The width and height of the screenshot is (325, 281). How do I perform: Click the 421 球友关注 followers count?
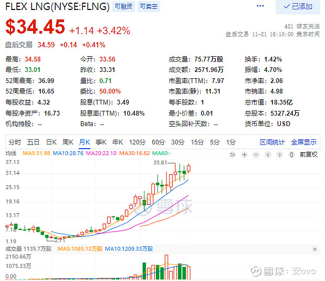point(302,26)
